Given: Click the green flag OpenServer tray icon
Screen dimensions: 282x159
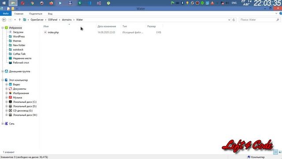Looking at the screenshot, I should [172, 3].
